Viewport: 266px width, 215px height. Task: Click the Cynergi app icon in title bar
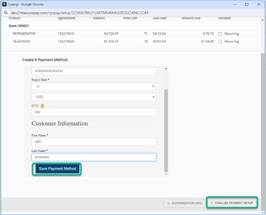[x=4, y=4]
